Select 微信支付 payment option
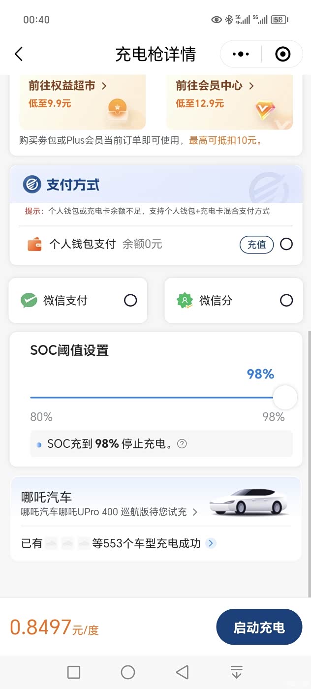 pyautogui.click(x=130, y=300)
